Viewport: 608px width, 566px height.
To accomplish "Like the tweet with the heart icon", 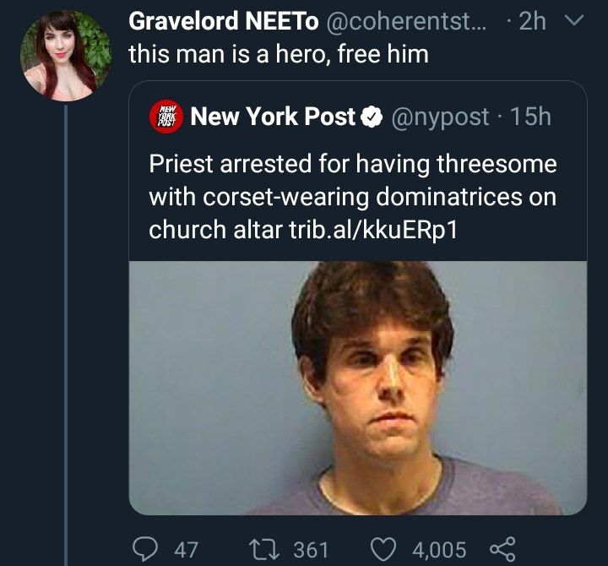I will coord(383,549).
